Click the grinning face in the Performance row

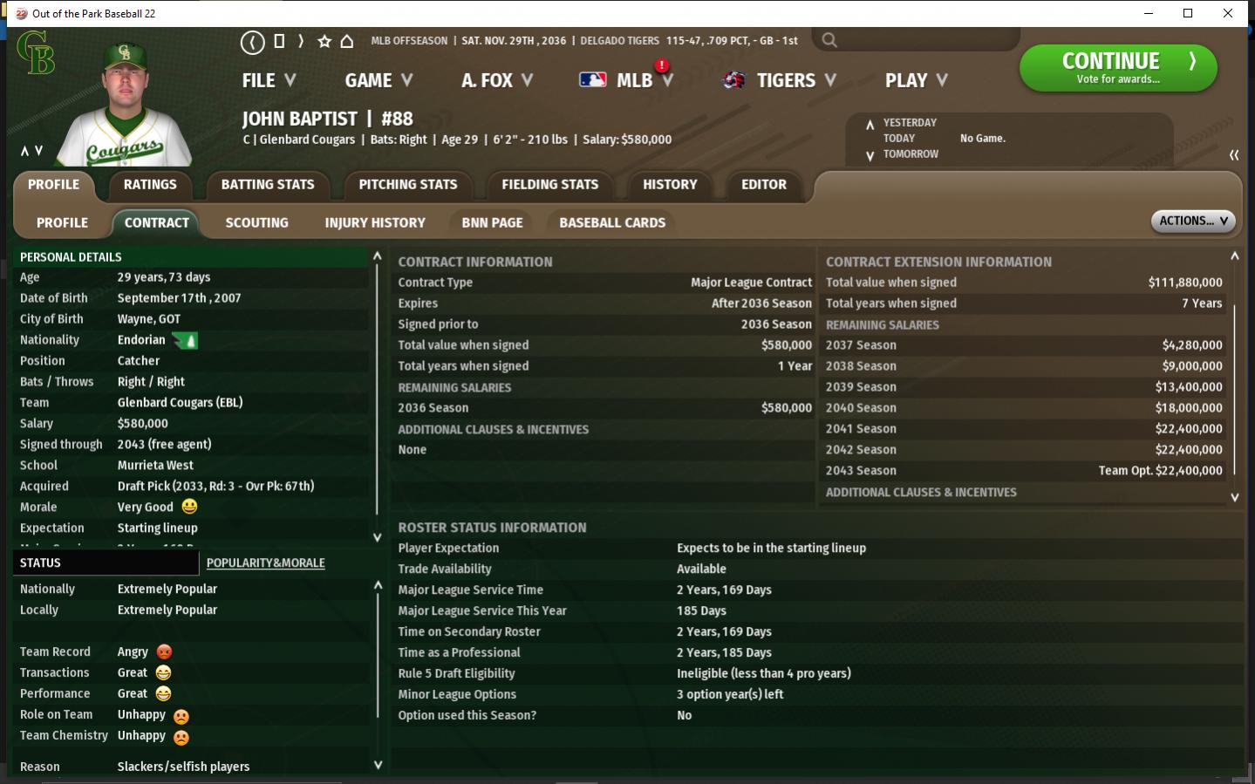point(163,693)
